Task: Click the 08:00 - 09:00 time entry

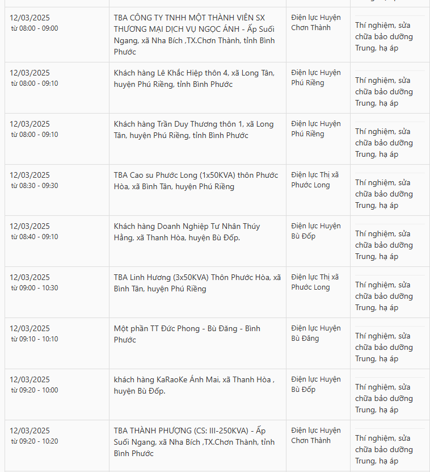Action: [x=35, y=28]
